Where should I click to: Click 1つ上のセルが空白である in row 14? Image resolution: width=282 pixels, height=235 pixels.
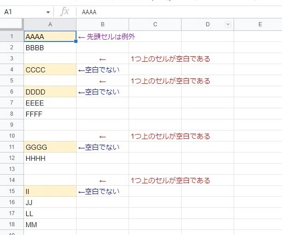[x=170, y=181]
